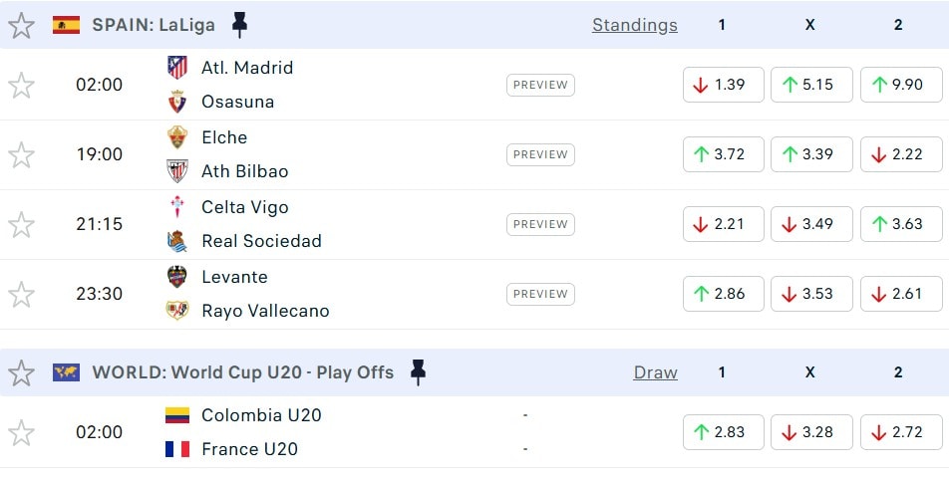Pin the Spain LaLiga league
The width and height of the screenshot is (949, 485).
pyautogui.click(x=239, y=25)
